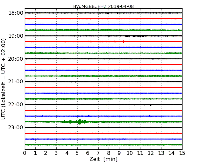Click the plot title BW.MGBB..EHZ 2019-04-08
Image resolution: width=207 pixels, height=166 pixels.
103,6
